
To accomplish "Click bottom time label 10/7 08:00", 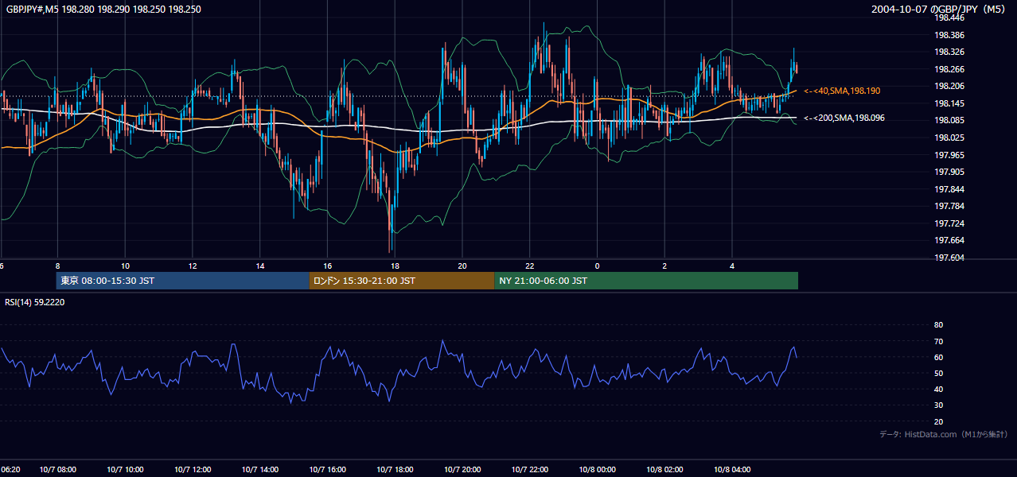I will pyautogui.click(x=58, y=470).
